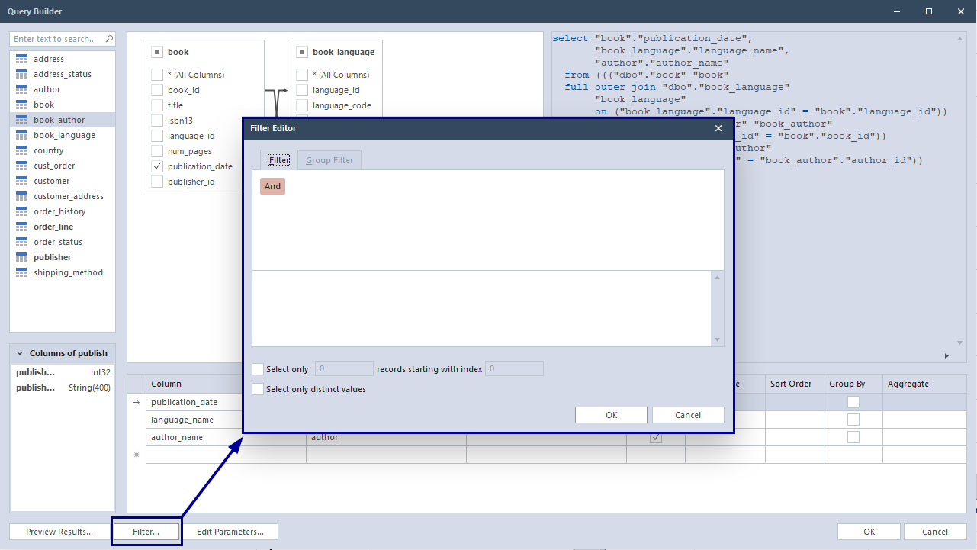The image size is (977, 550).
Task: Focus the table search box
Action: 56,39
